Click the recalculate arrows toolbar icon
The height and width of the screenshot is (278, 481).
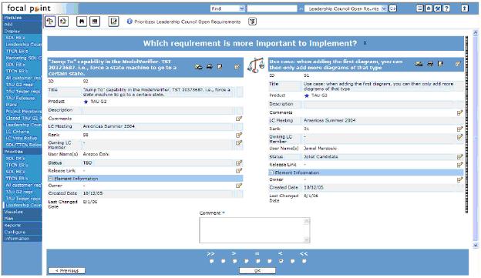[63, 22]
